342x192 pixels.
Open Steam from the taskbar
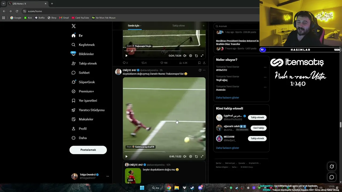(192, 188)
